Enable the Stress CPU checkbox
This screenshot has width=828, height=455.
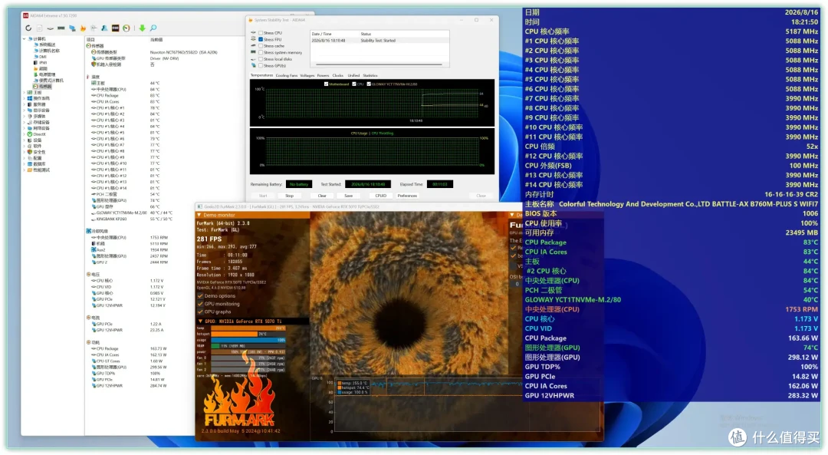(261, 33)
